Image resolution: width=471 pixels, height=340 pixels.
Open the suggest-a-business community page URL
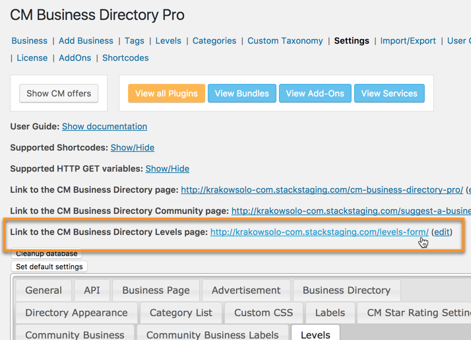351,211
